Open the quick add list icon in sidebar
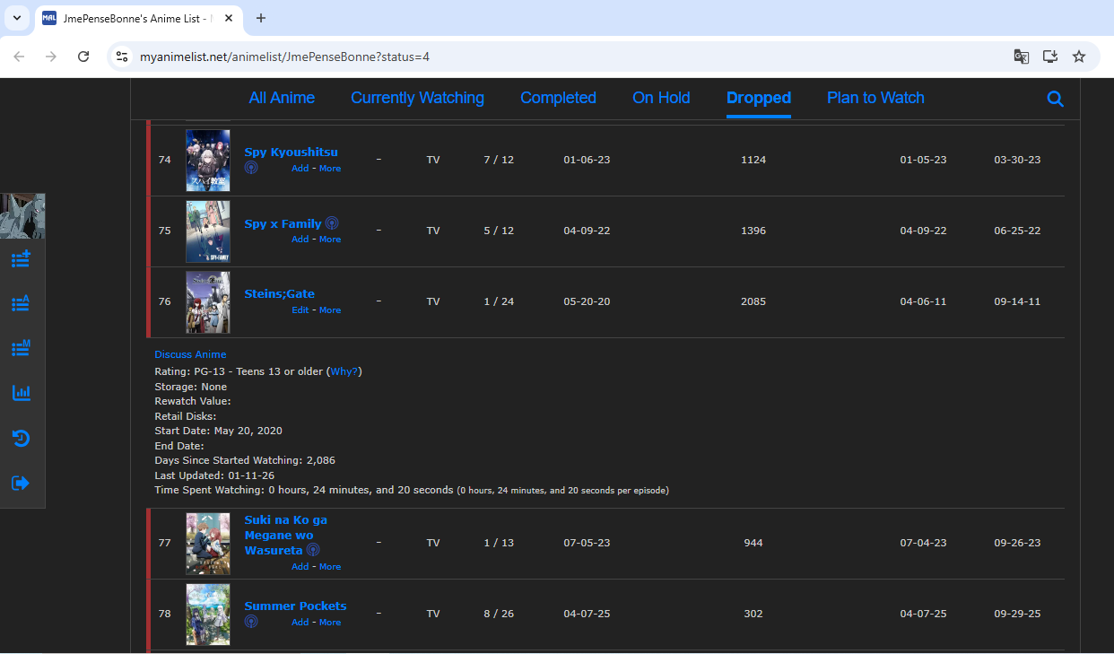This screenshot has height=654, width=1114. (21, 259)
